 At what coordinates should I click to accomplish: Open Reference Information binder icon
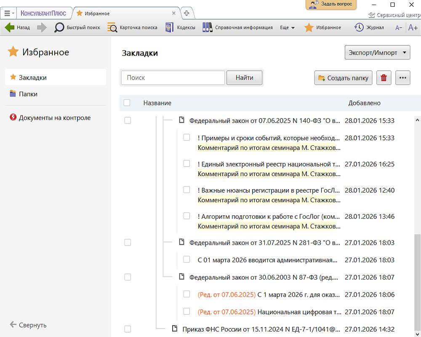tap(208, 27)
